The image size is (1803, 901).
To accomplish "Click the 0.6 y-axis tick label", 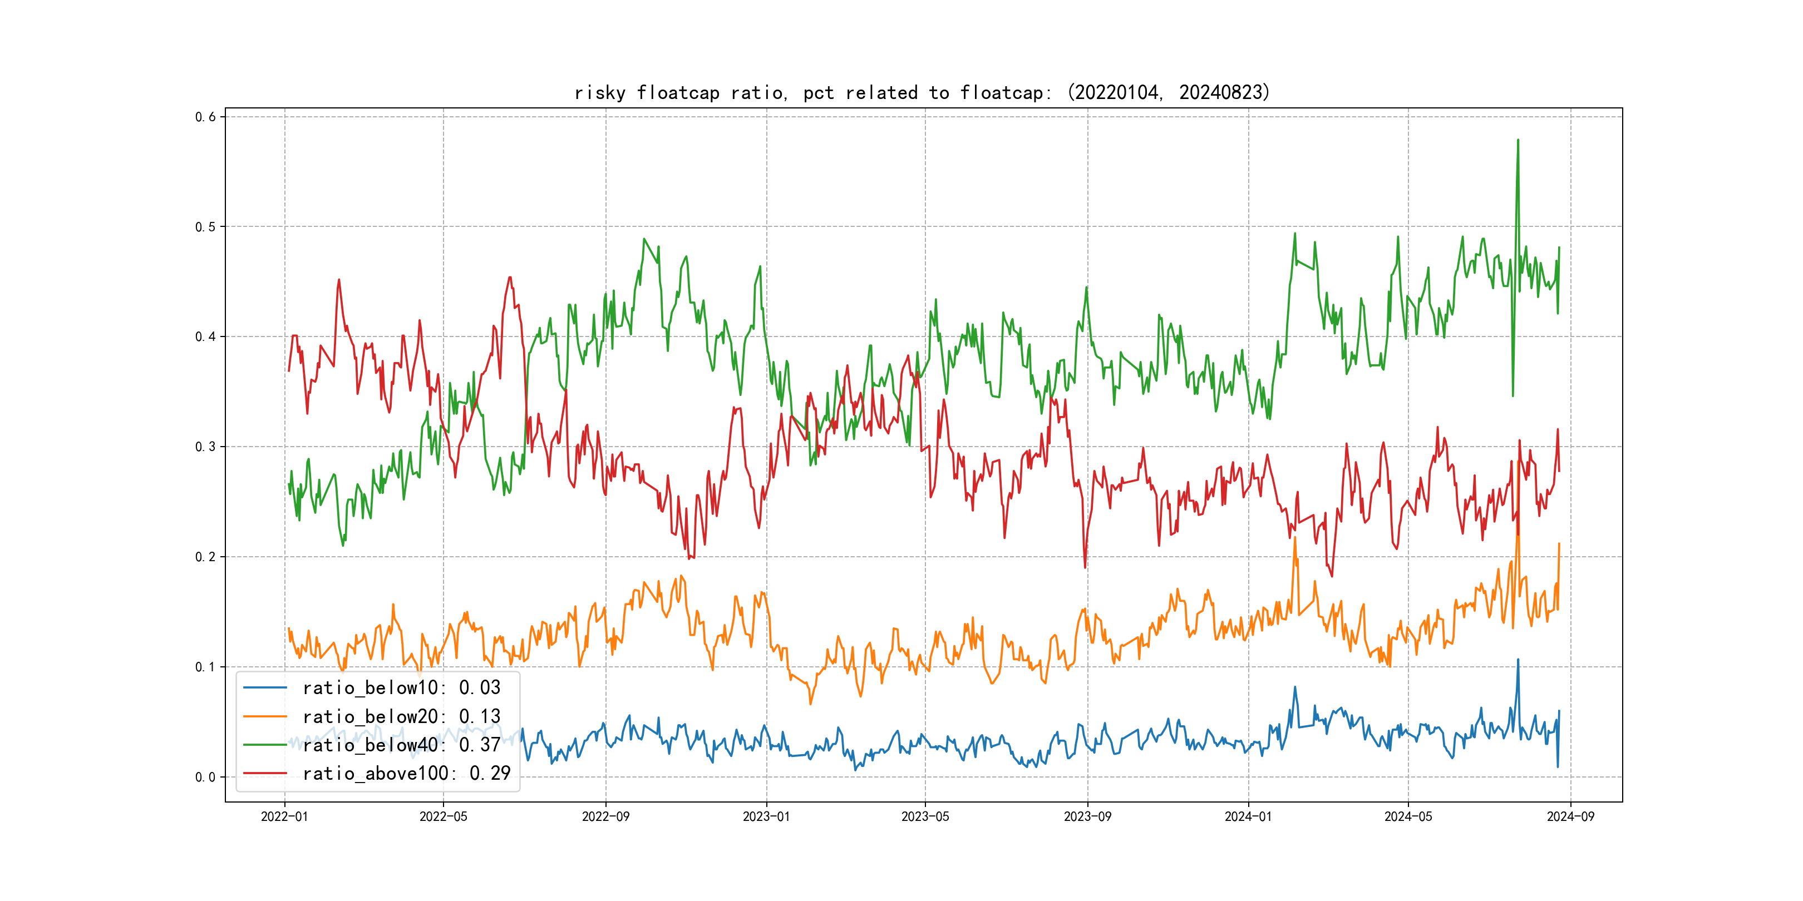I will [205, 117].
